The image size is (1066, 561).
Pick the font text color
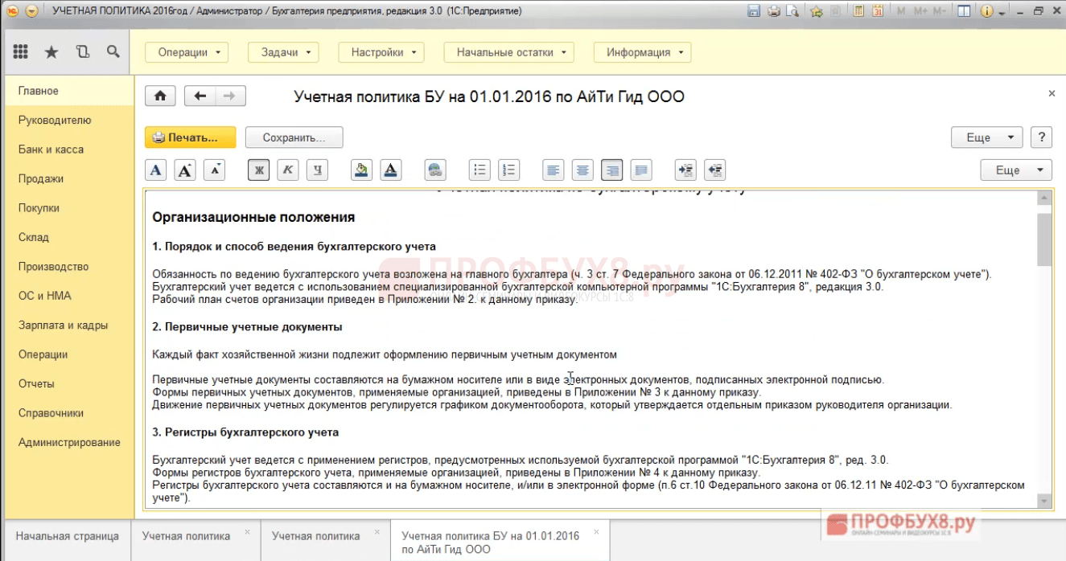(390, 170)
